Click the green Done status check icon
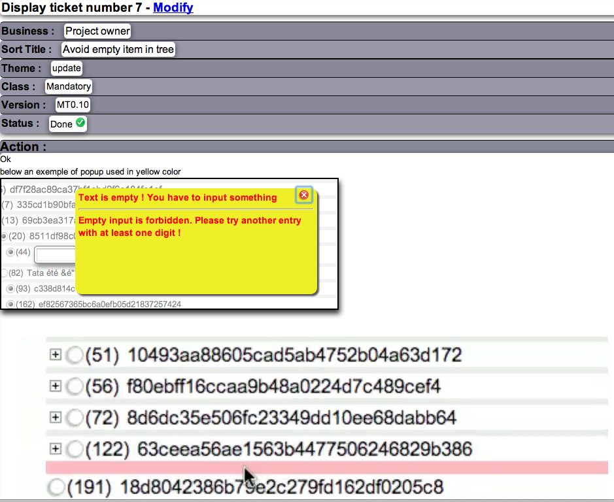614x502 pixels. (78, 122)
